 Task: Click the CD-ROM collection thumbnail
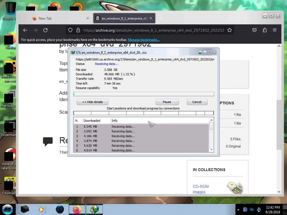[x=235, y=188]
